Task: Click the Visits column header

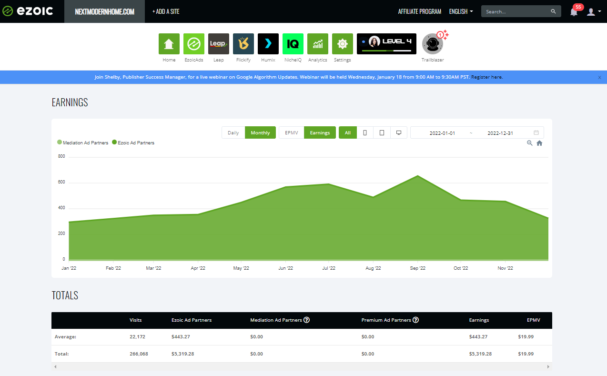Action: pyautogui.click(x=135, y=320)
